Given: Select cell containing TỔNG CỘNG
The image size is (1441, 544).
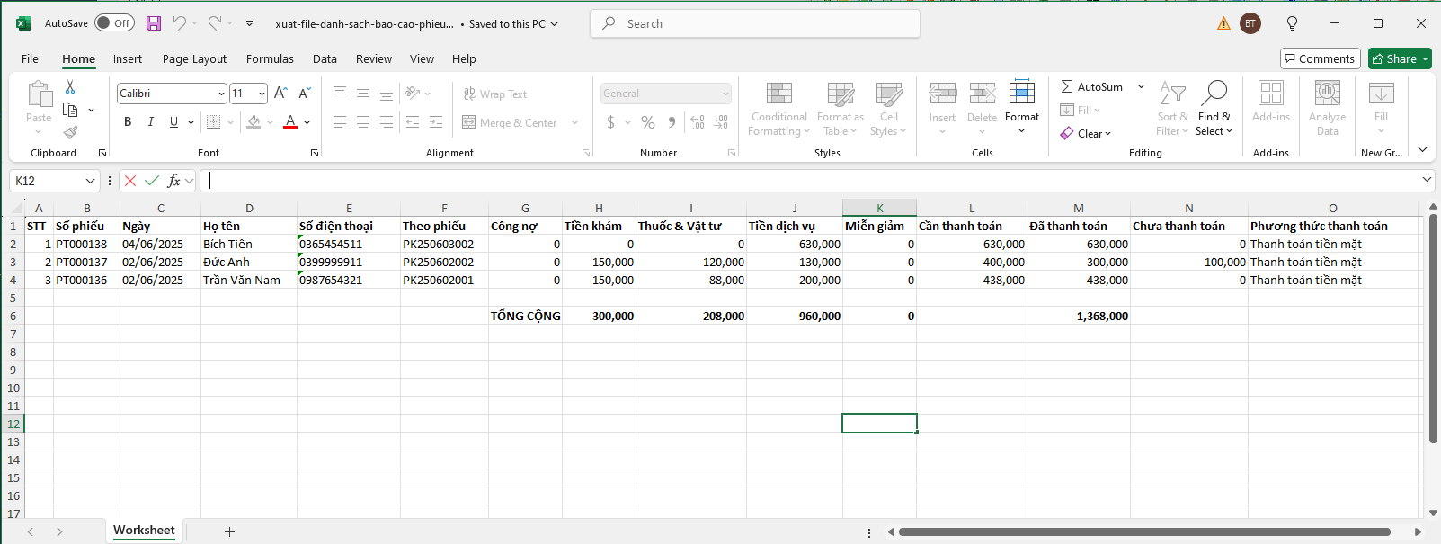Looking at the screenshot, I should (x=525, y=316).
